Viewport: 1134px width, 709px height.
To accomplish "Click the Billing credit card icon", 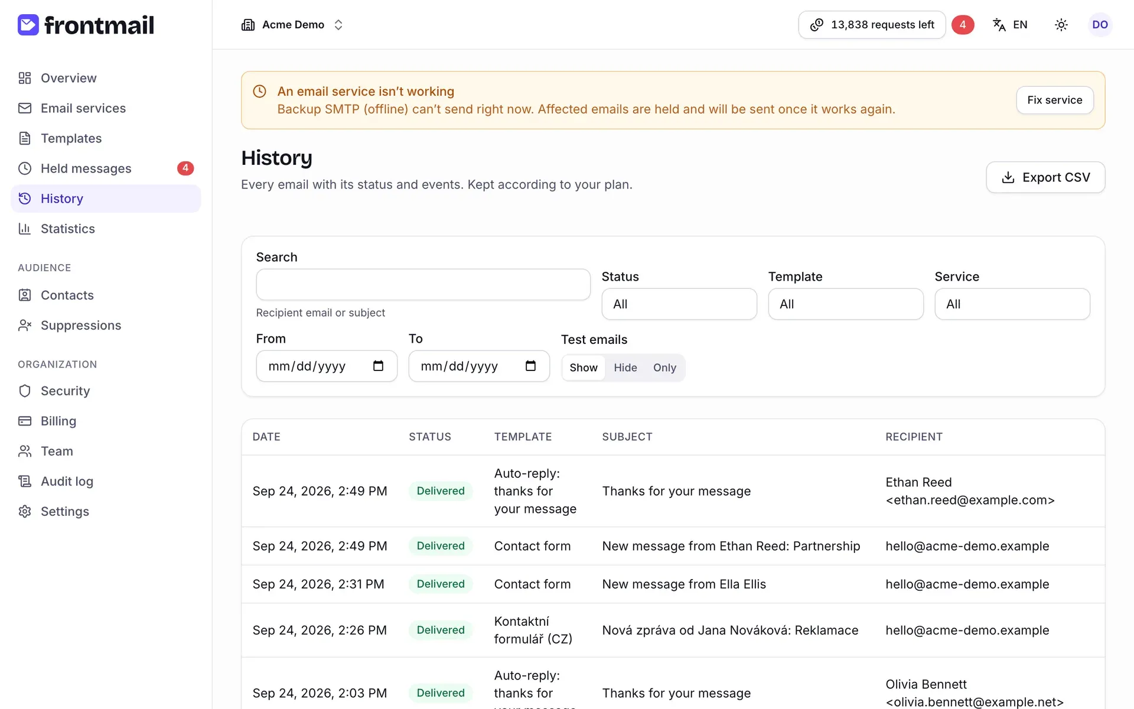I will tap(25, 421).
